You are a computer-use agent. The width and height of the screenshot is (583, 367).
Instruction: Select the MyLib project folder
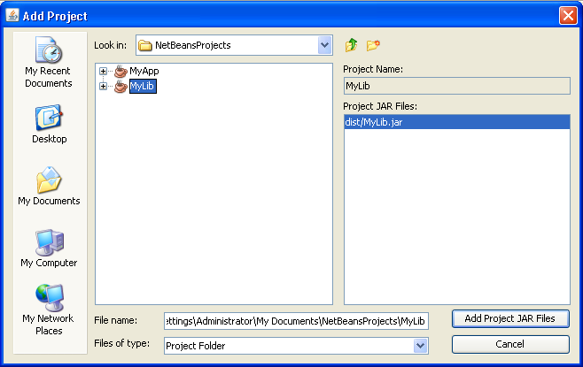143,86
